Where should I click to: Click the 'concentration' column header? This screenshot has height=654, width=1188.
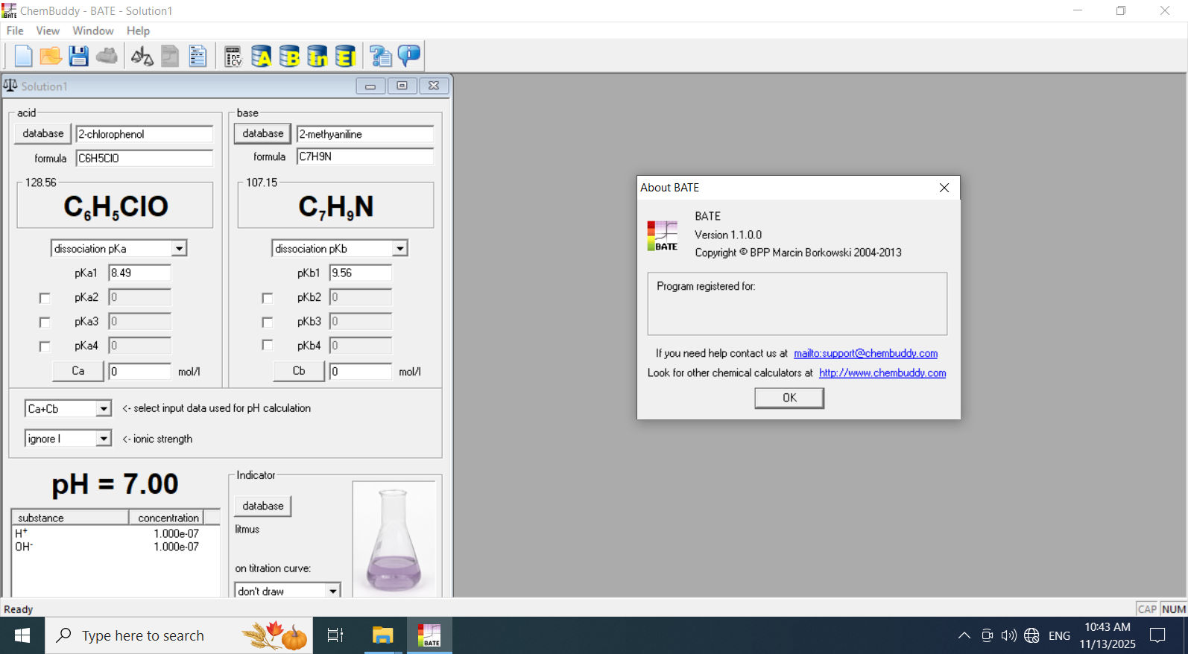click(x=165, y=518)
